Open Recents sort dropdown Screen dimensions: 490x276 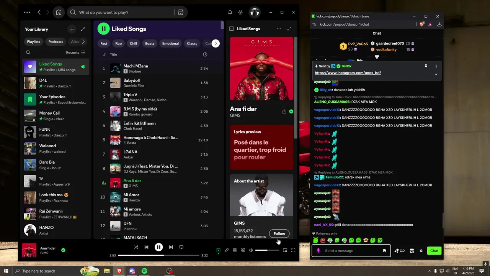[x=75, y=53]
